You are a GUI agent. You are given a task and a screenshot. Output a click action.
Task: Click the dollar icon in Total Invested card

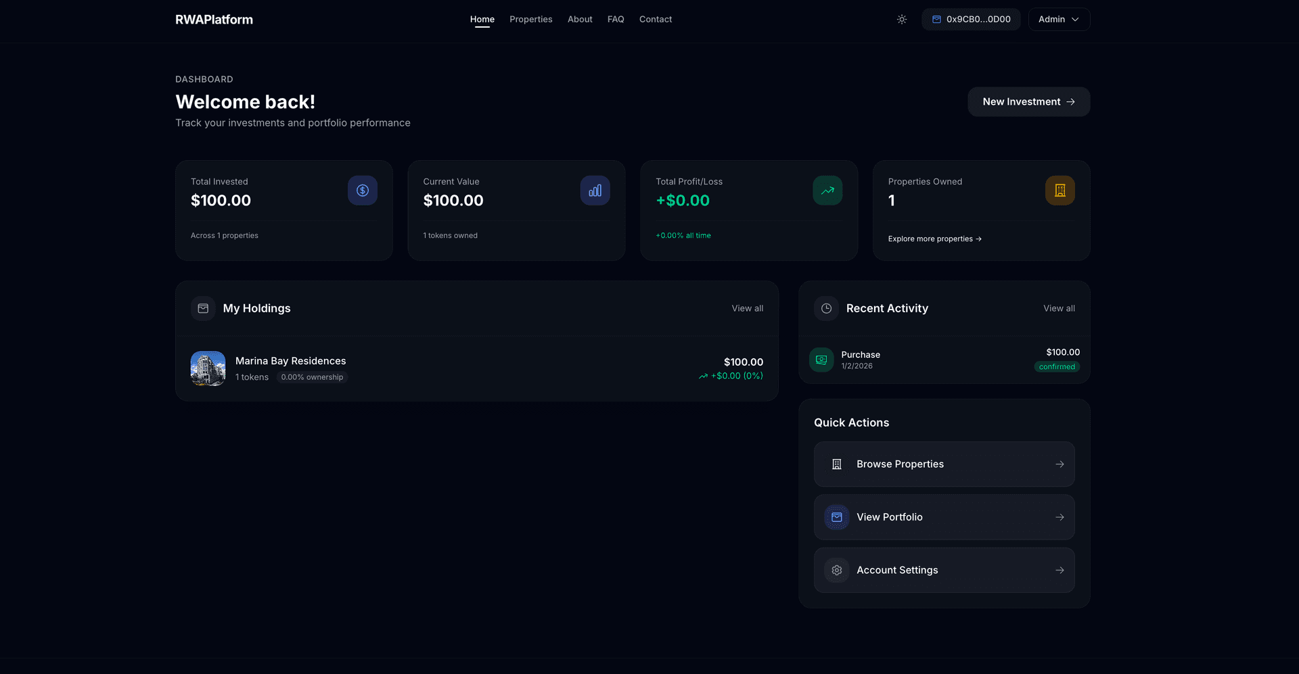(363, 191)
